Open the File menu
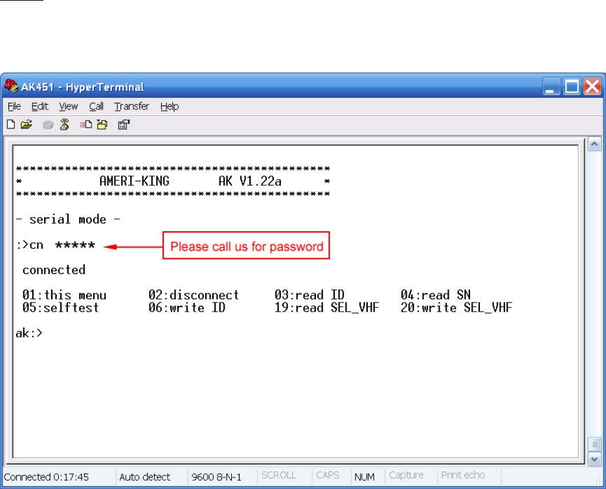 [14, 107]
